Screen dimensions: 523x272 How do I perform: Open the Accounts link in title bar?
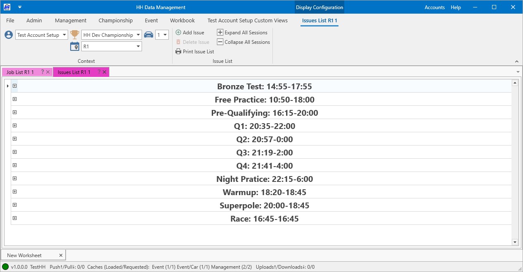[435, 7]
